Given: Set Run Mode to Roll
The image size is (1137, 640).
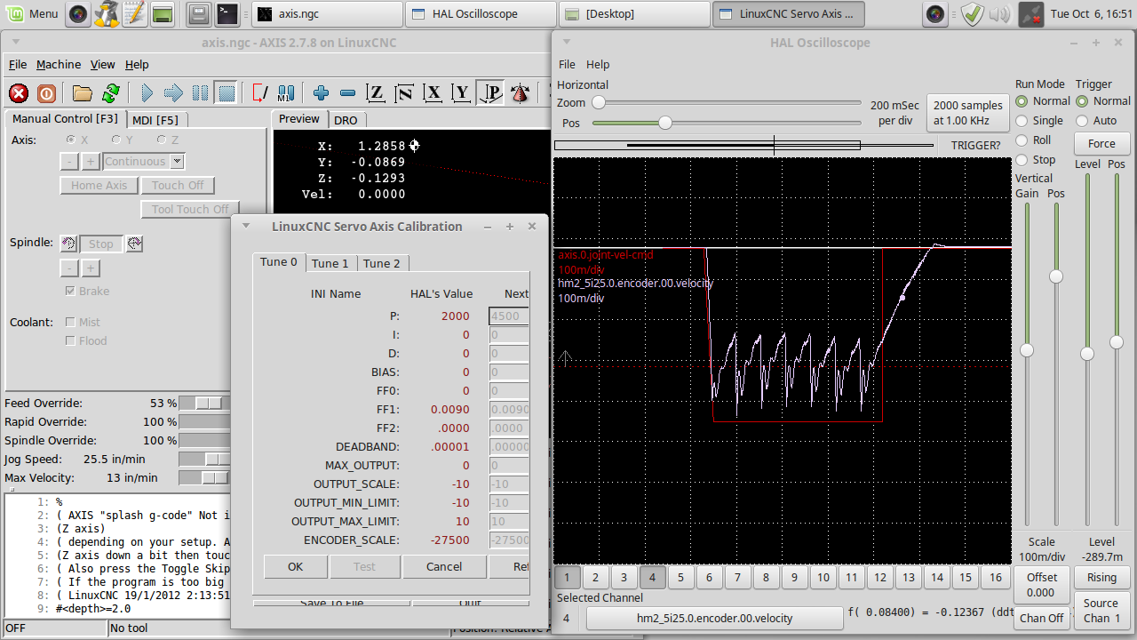Looking at the screenshot, I should pyautogui.click(x=1022, y=140).
